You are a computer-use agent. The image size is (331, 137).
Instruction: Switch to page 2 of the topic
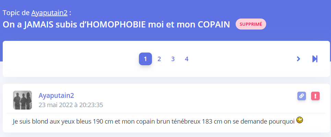pyautogui.click(x=159, y=59)
